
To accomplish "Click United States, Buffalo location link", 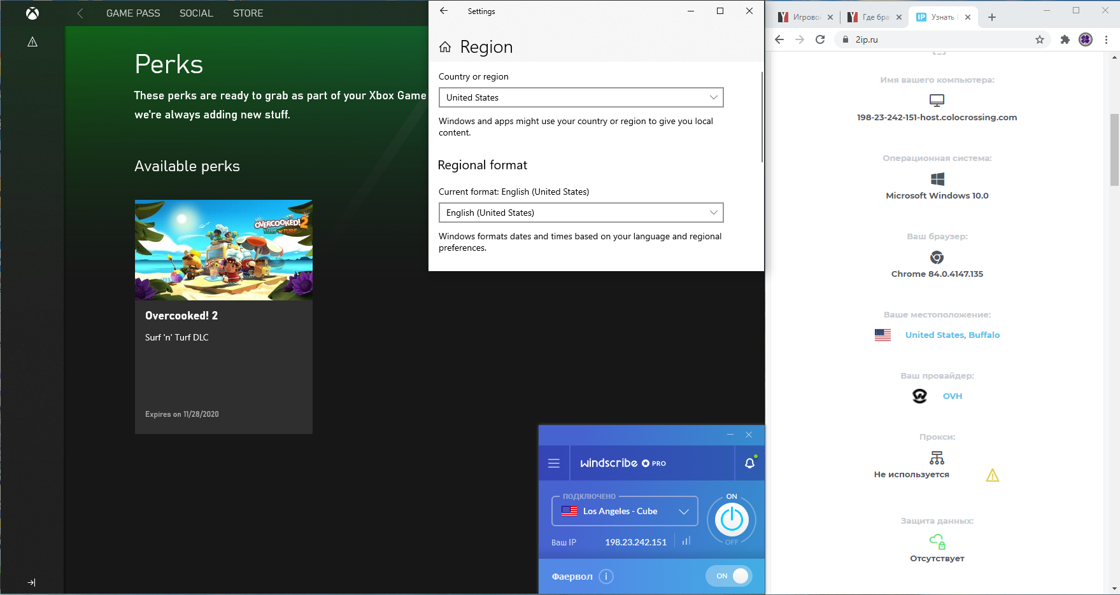I will (952, 335).
